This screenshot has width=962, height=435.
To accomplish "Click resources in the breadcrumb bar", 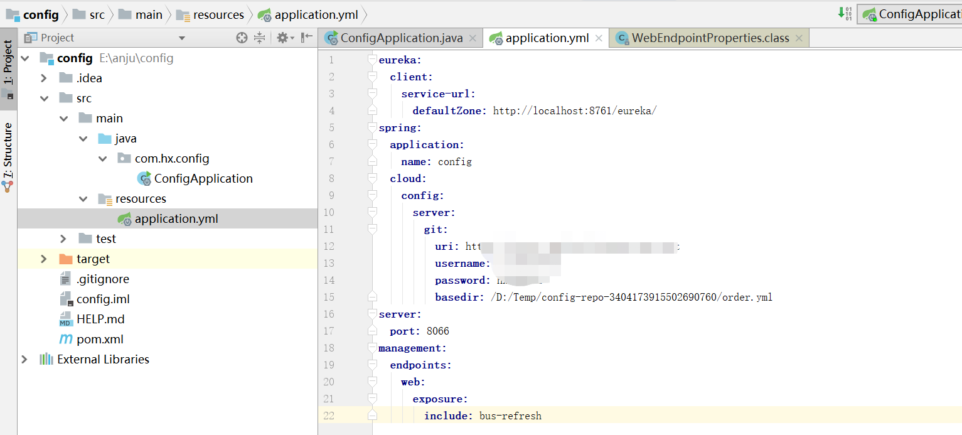I will 218,14.
